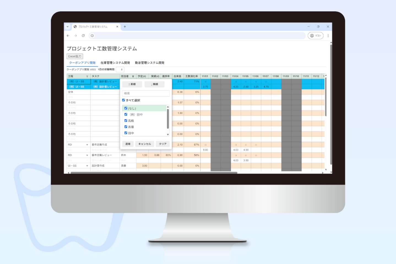Close the プロジェクト工数管理システム browser tab
This screenshot has width=396, height=264.
point(117,27)
